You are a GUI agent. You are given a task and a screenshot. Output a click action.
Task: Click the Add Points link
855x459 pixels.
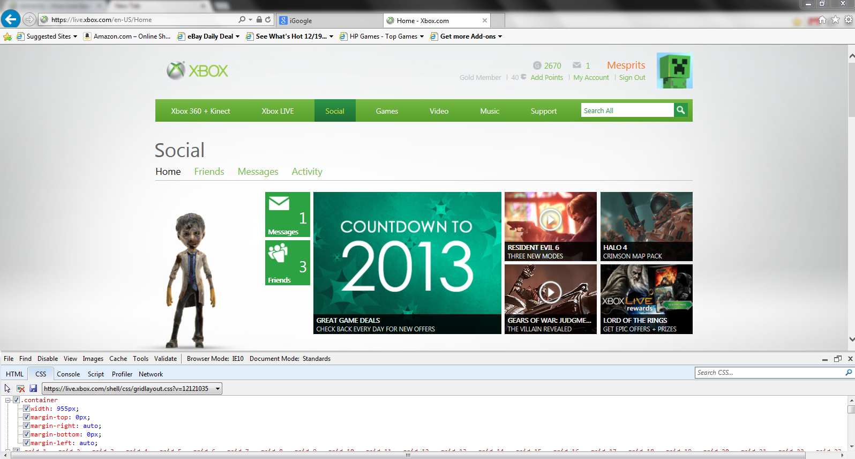click(x=547, y=78)
